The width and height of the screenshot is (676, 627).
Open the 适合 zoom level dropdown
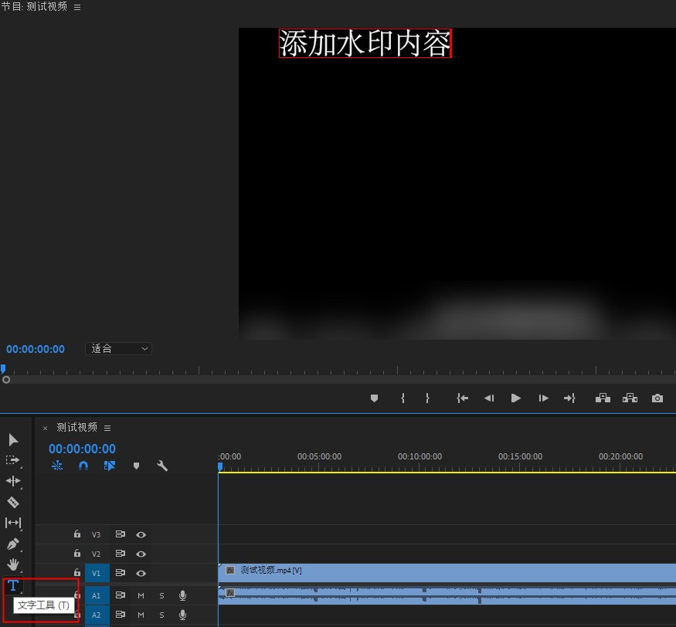(118, 348)
